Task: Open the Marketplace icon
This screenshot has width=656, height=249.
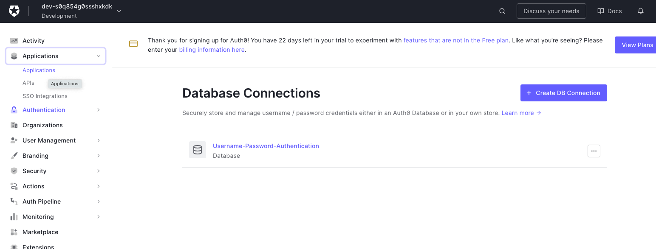Action: 13,232
